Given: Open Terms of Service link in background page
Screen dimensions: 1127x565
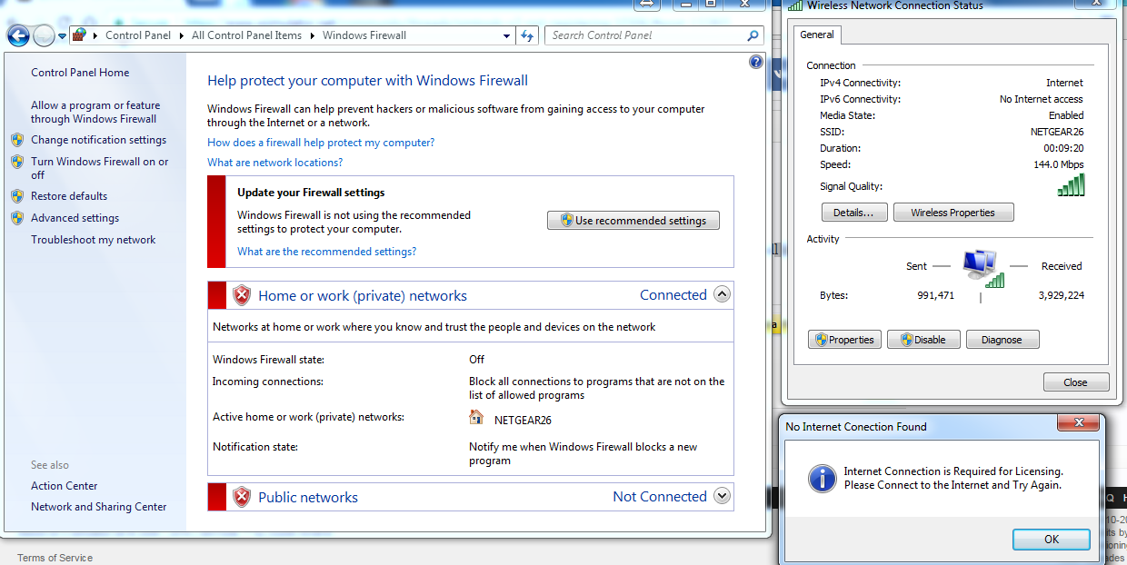Looking at the screenshot, I should coord(55,558).
